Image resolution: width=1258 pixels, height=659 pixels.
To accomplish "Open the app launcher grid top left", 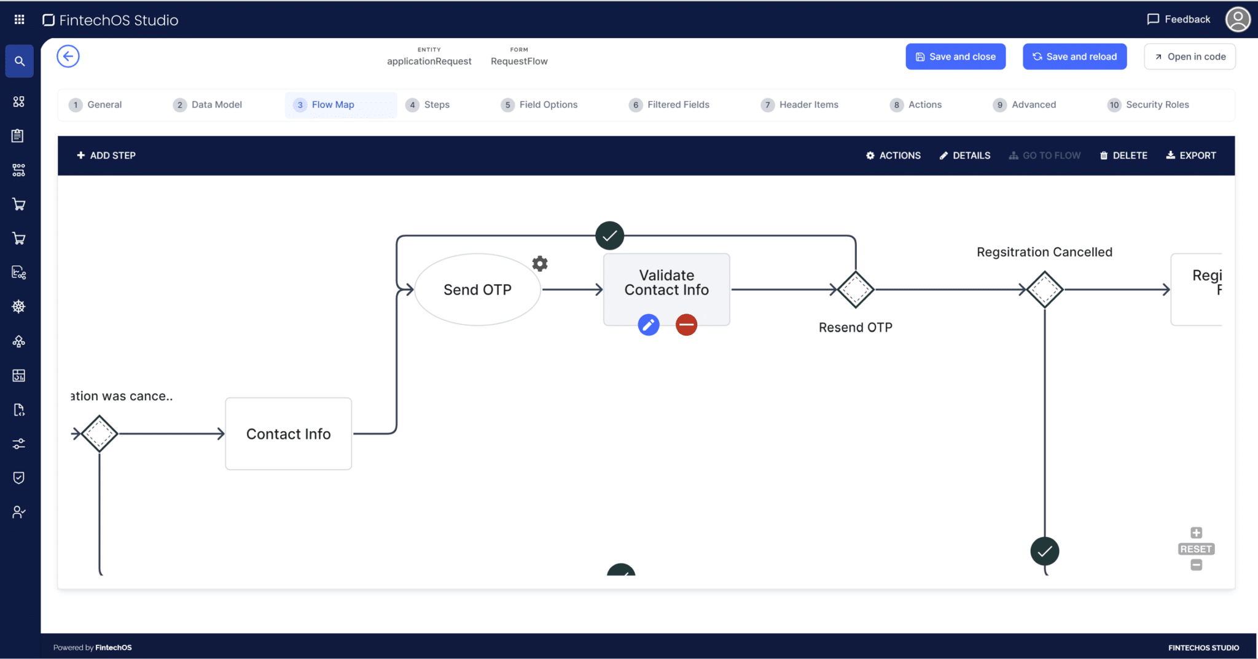I will click(x=18, y=18).
